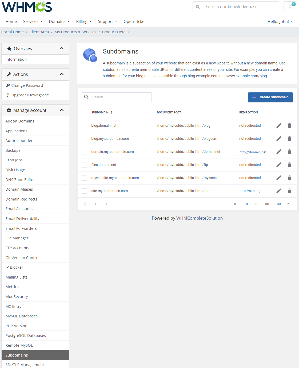Show 50 rows per page
This screenshot has height=368, width=299.
tap(267, 204)
